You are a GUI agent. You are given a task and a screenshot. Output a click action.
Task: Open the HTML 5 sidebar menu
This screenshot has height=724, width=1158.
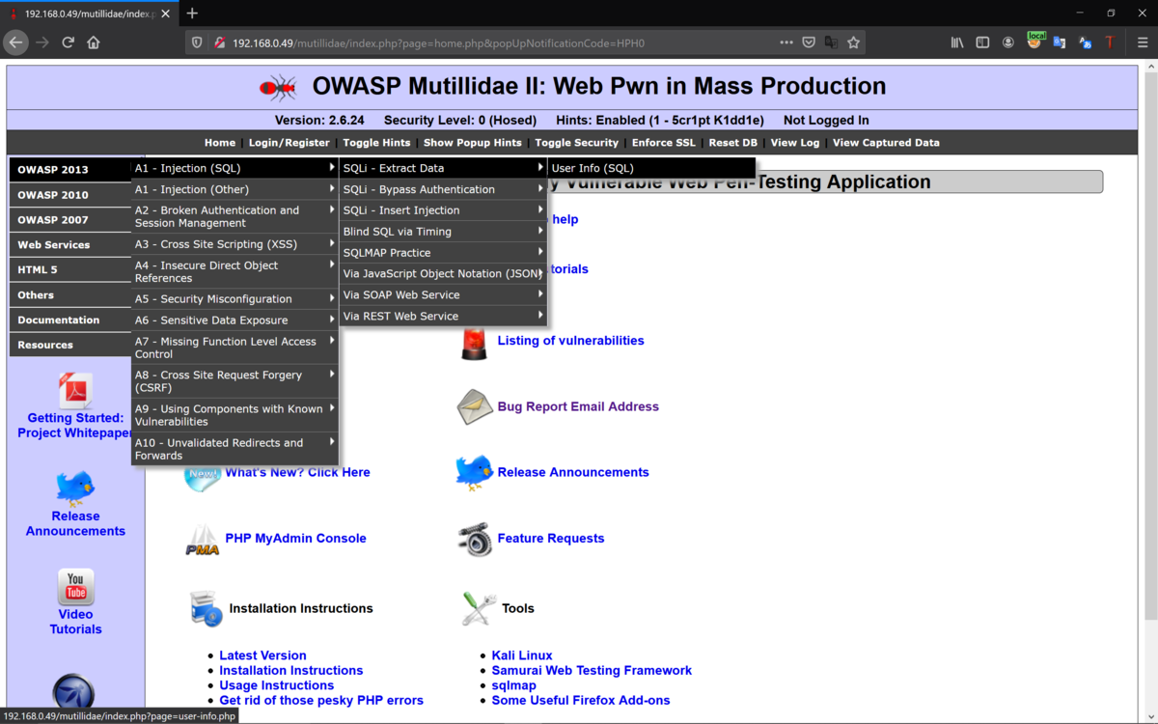click(x=70, y=270)
